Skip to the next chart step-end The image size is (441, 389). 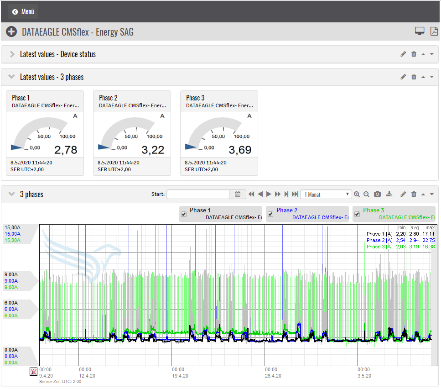coord(286,194)
